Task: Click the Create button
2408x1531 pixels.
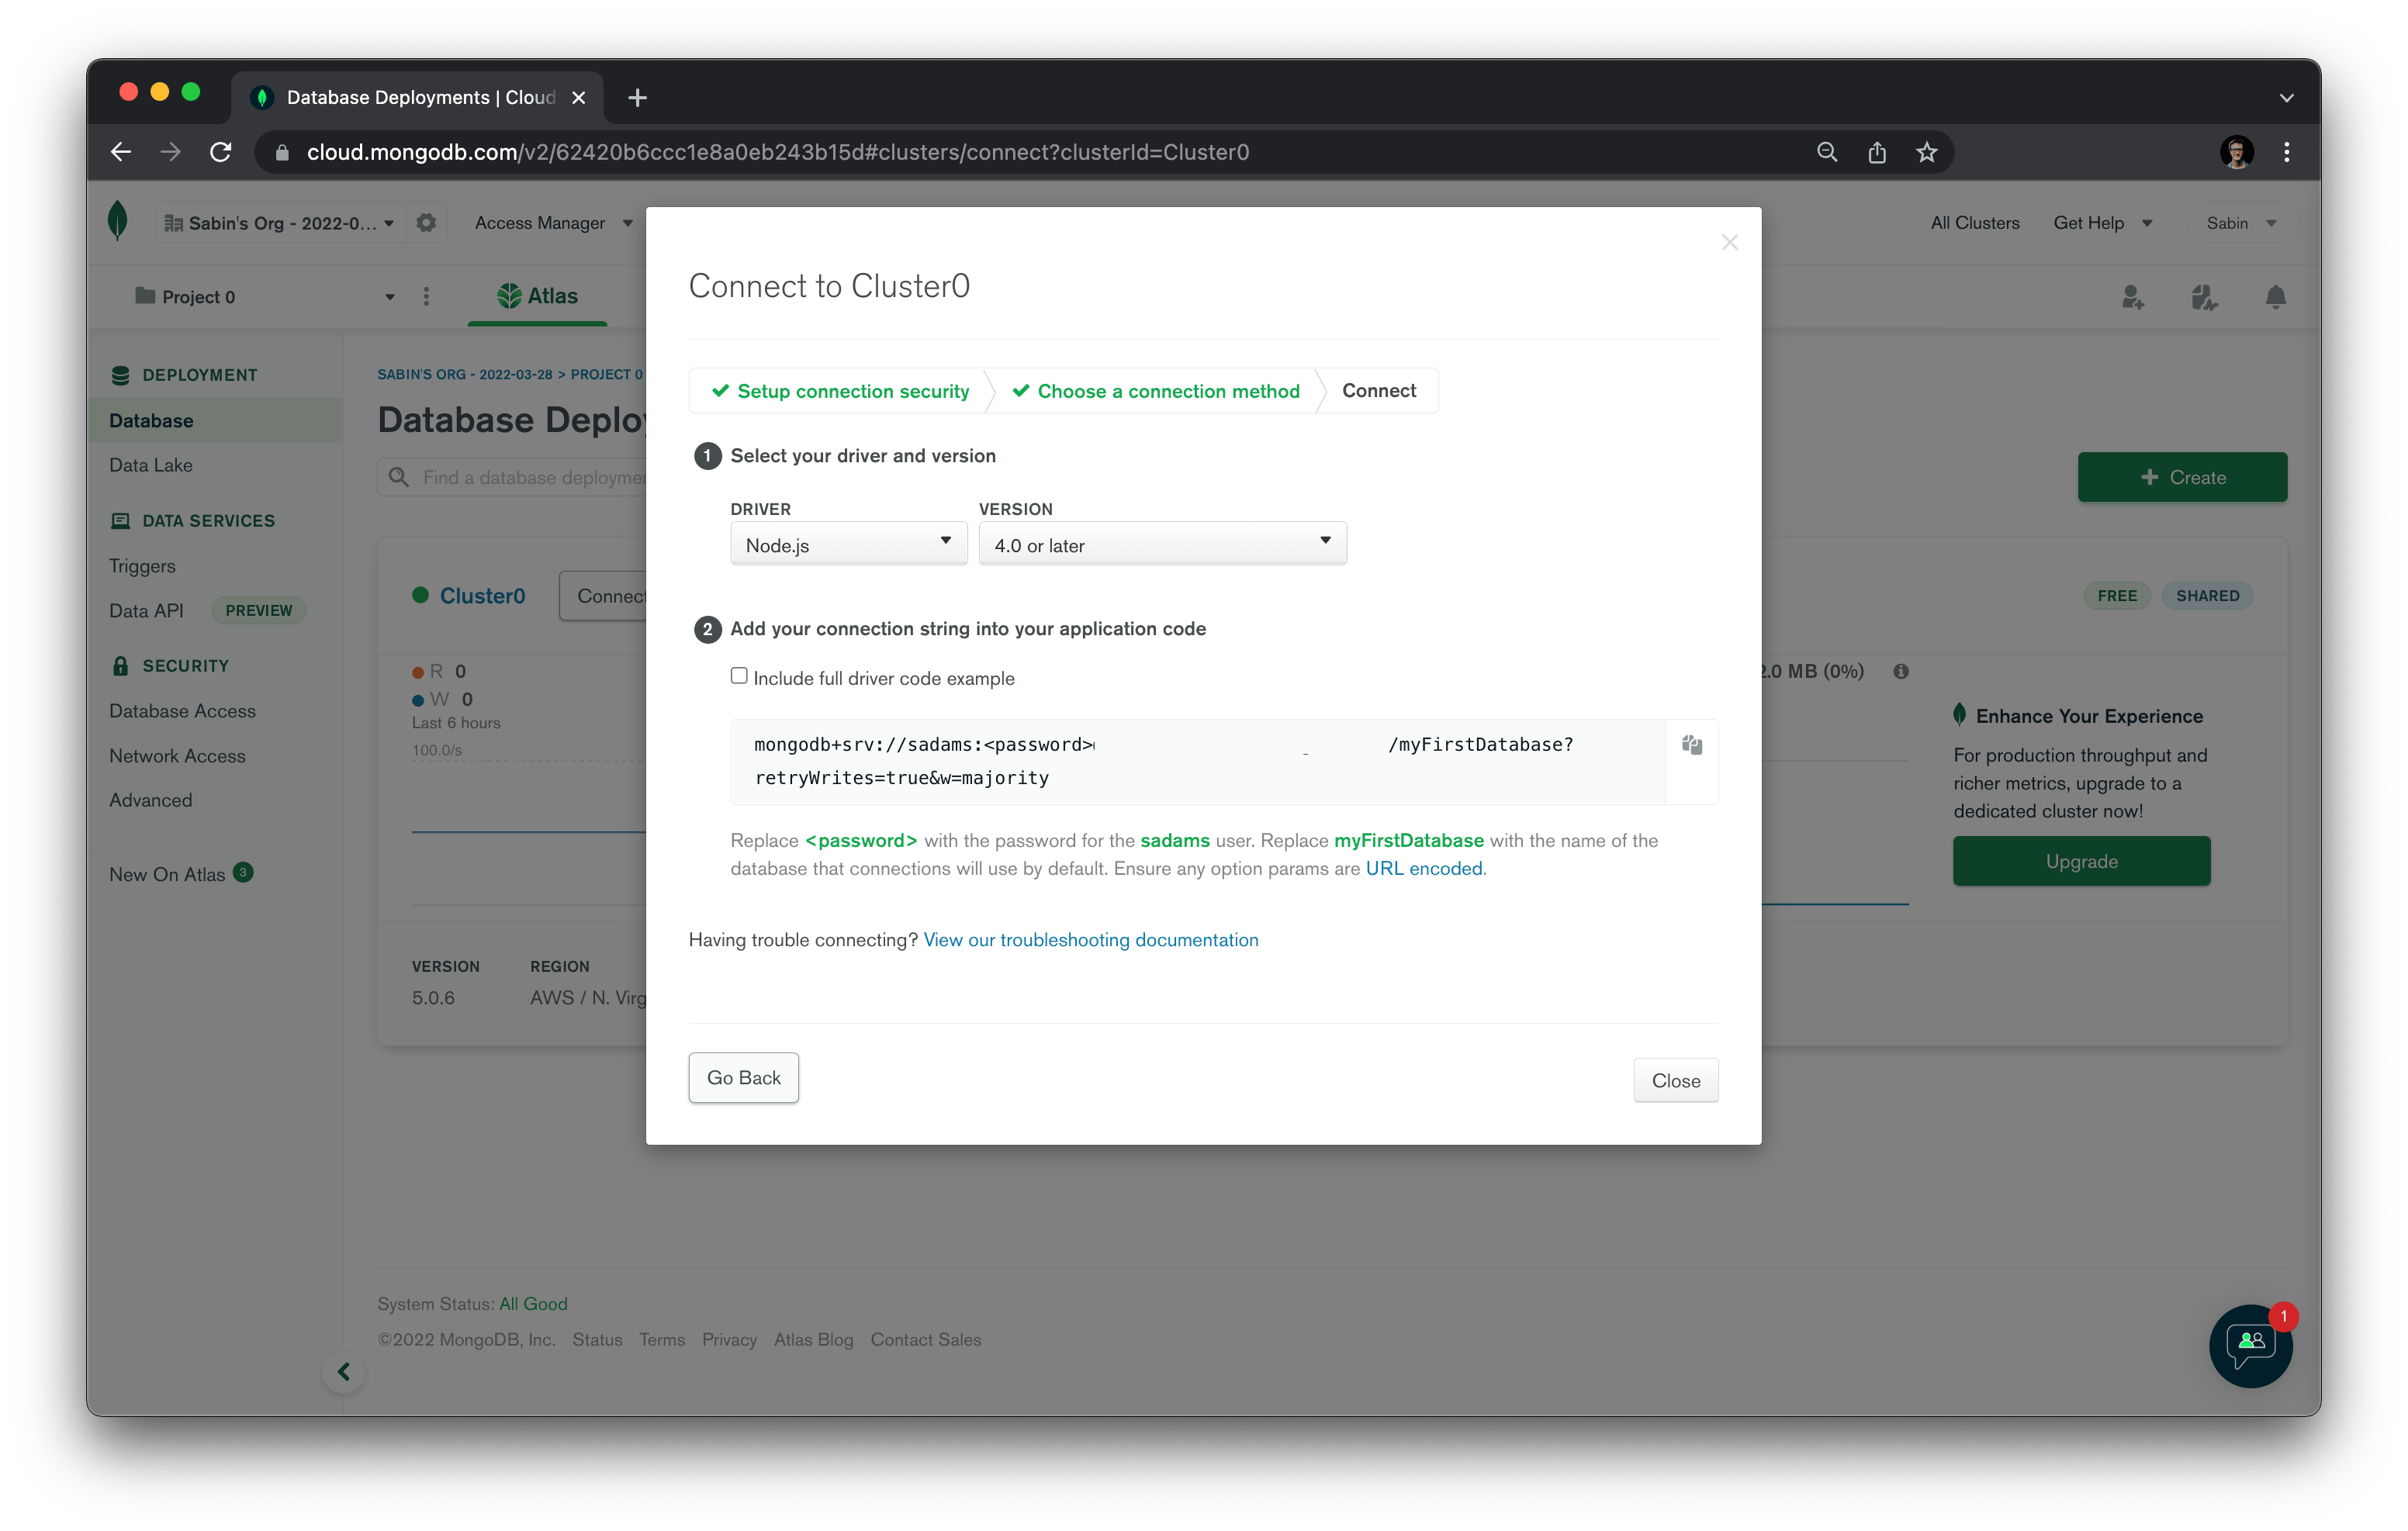Action: [x=2182, y=477]
